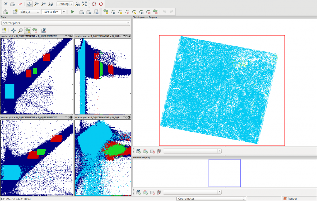This screenshot has width=317, height=201.
Task: Toggle the Render checkbox
Action: click(285, 199)
